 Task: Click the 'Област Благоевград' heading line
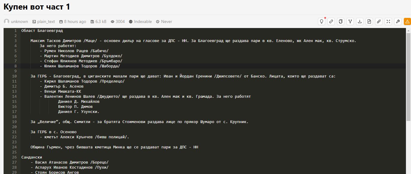42,31
